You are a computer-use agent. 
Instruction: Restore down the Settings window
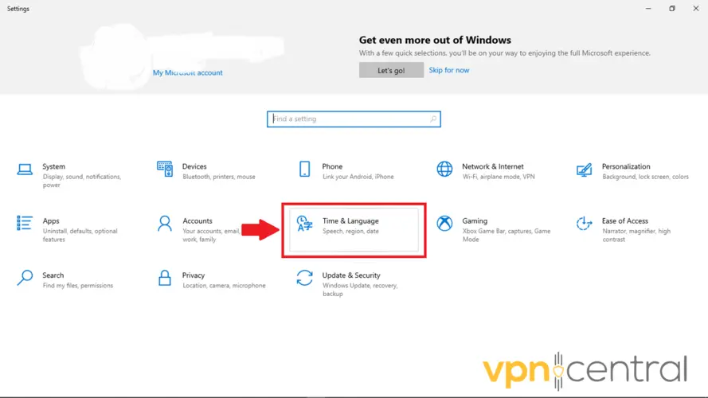[x=672, y=9]
